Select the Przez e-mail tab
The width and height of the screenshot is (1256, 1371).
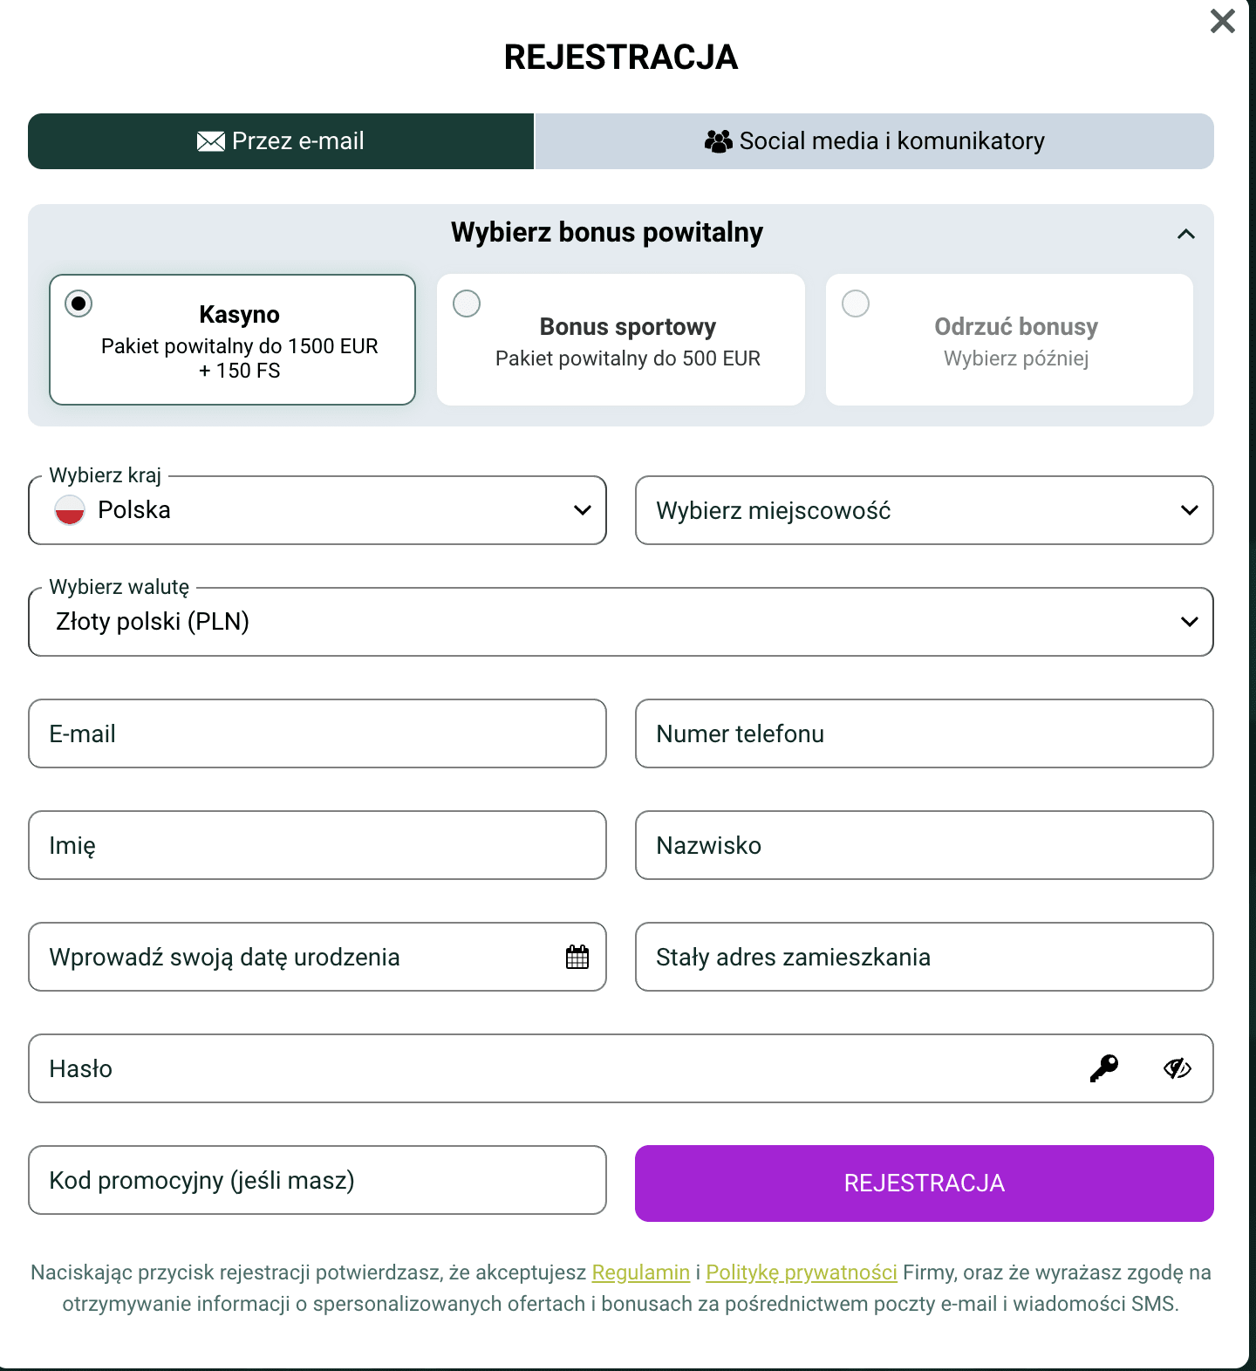pyautogui.click(x=281, y=141)
